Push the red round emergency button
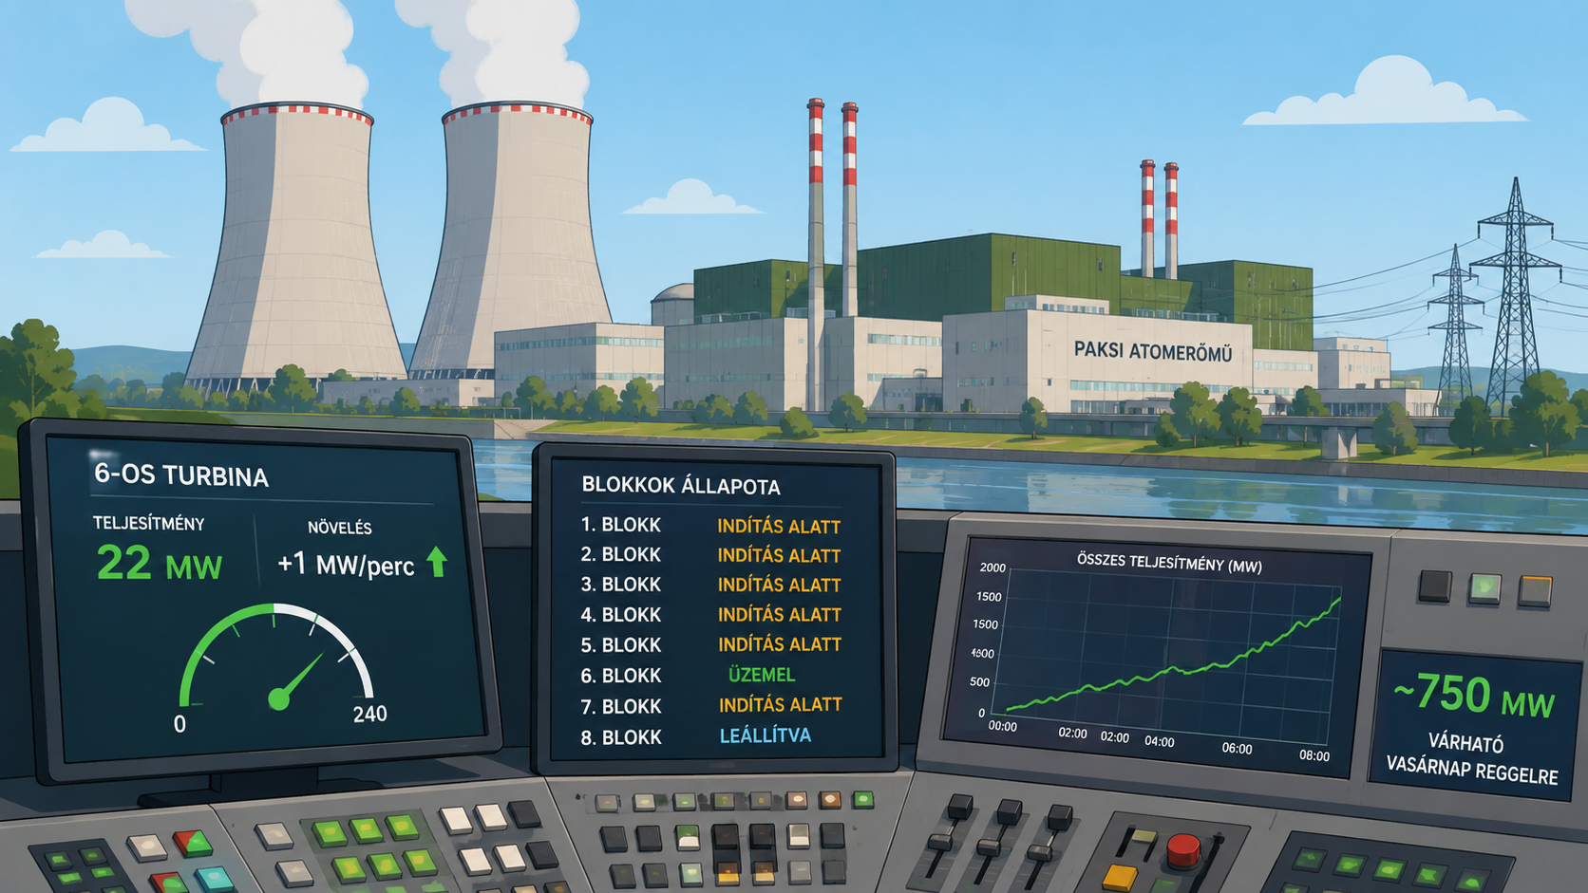Viewport: 1588px width, 893px height. click(1183, 849)
